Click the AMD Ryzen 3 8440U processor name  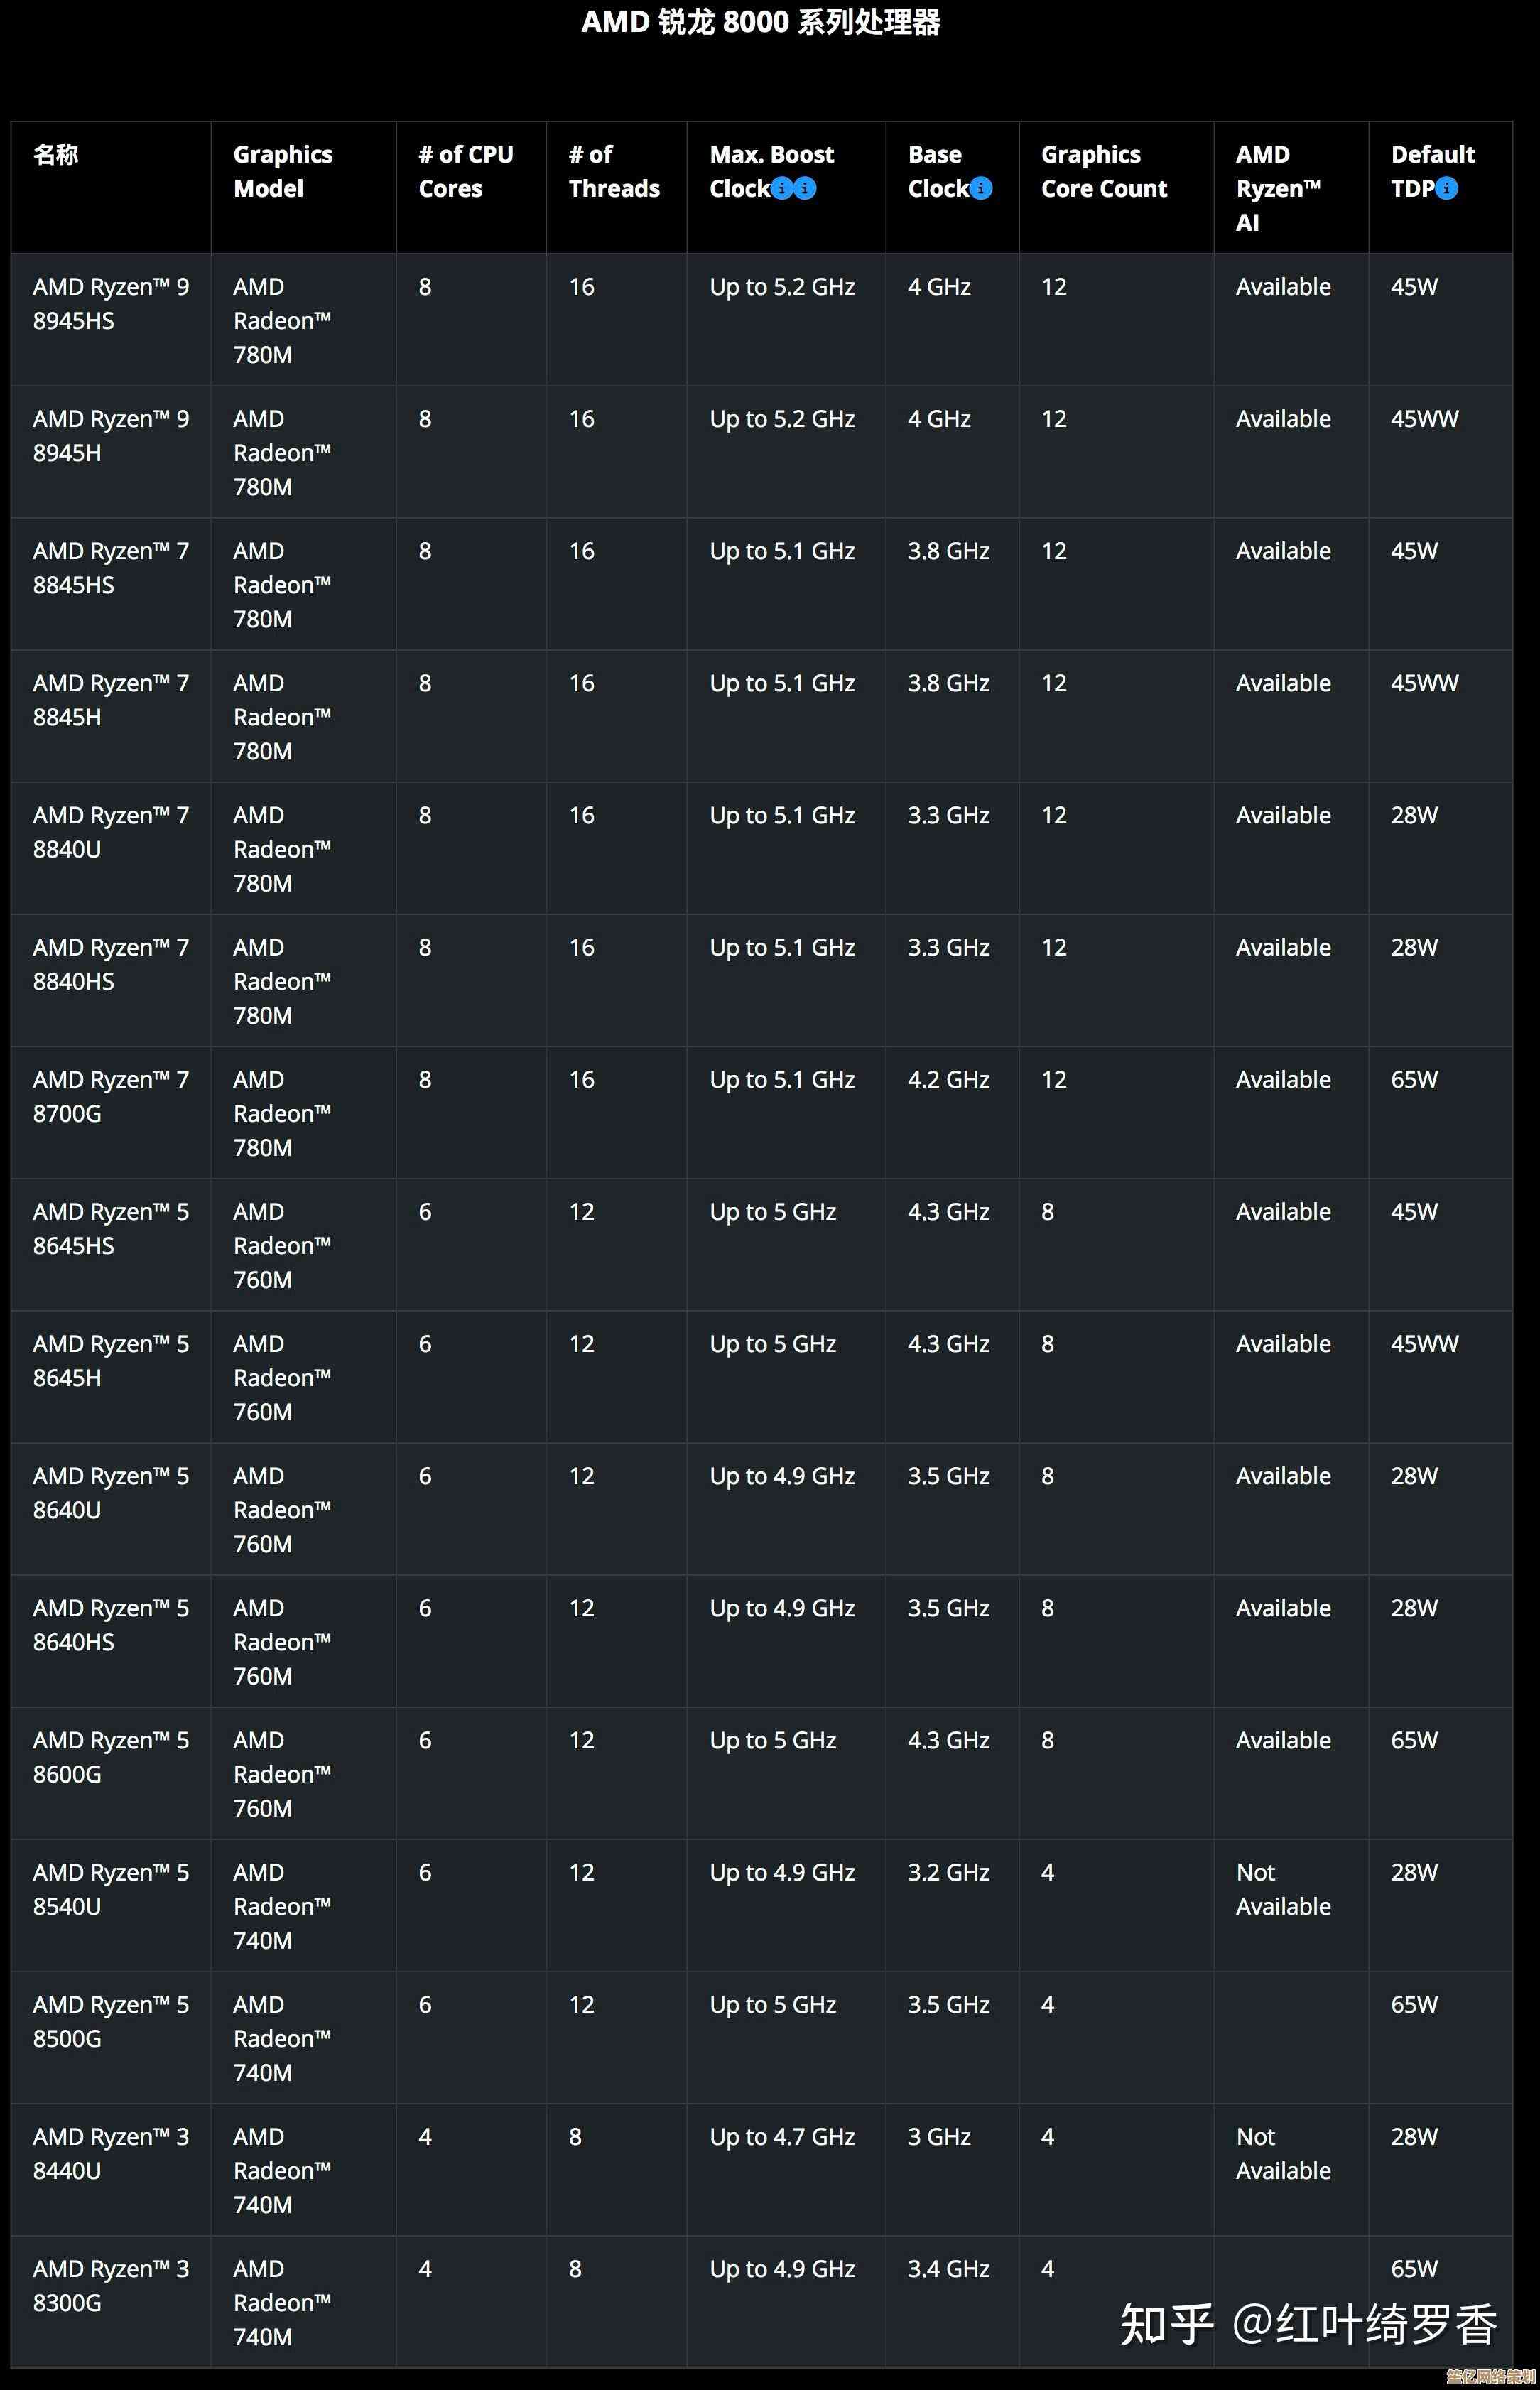pyautogui.click(x=110, y=2153)
